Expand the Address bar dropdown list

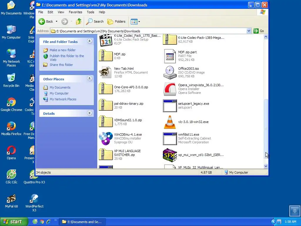click(249, 31)
